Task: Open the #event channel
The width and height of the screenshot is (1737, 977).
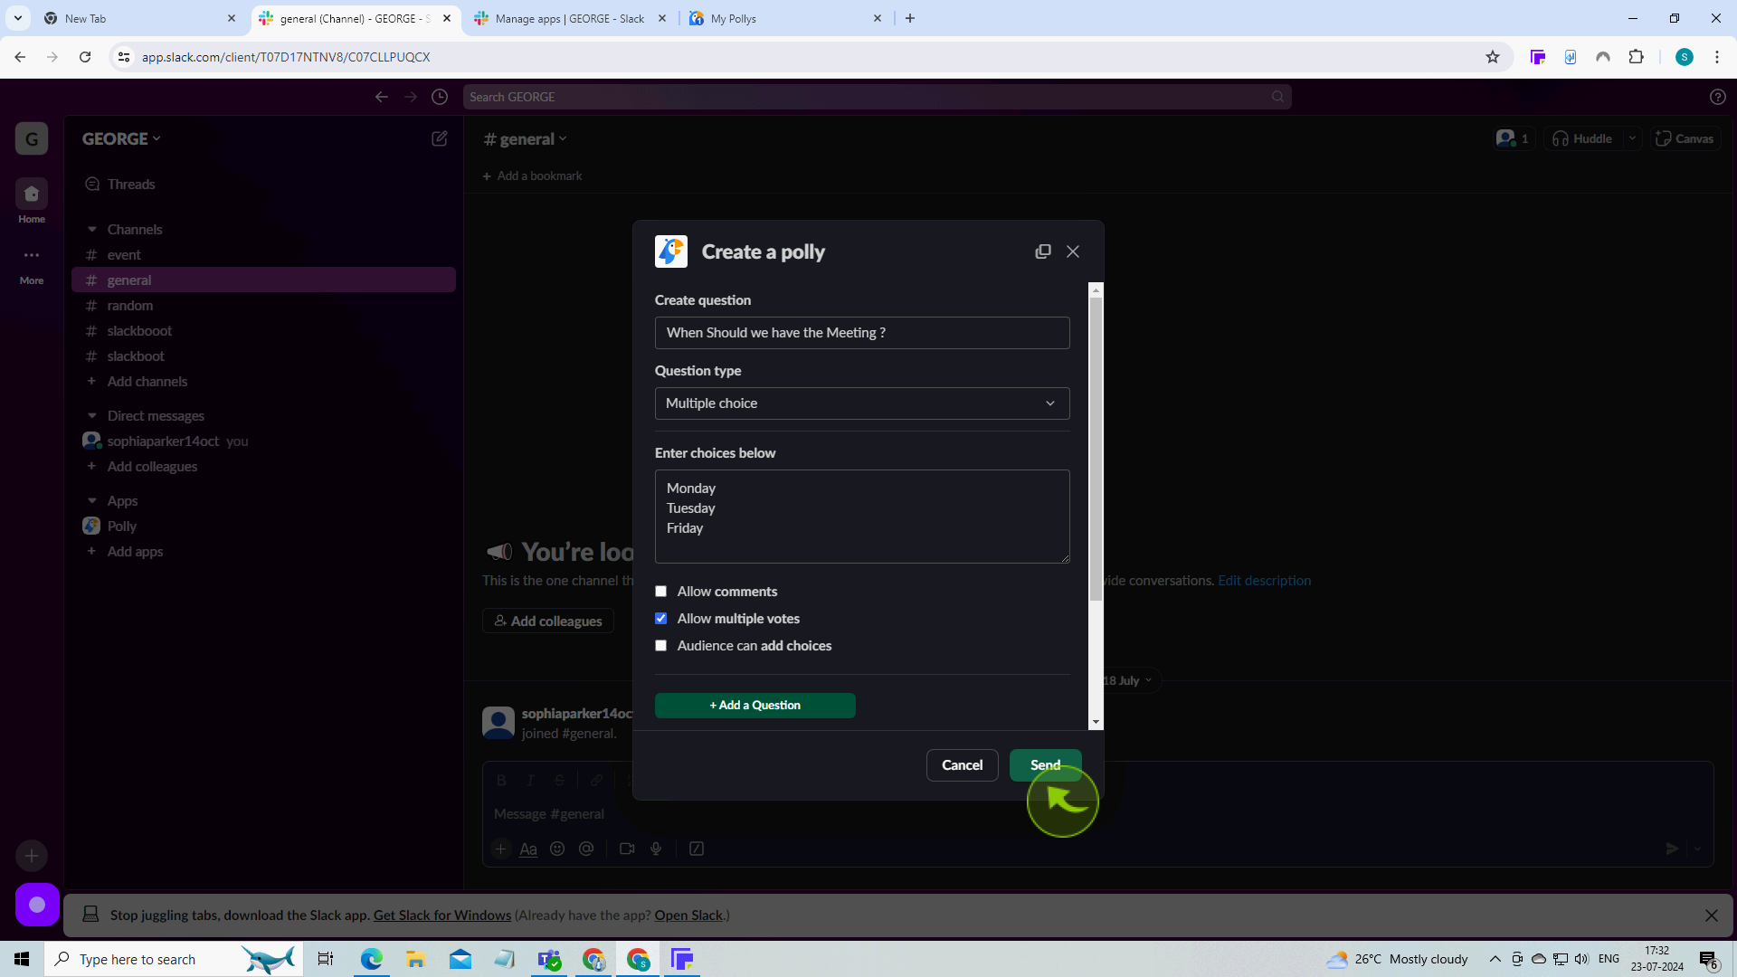Action: click(x=124, y=254)
